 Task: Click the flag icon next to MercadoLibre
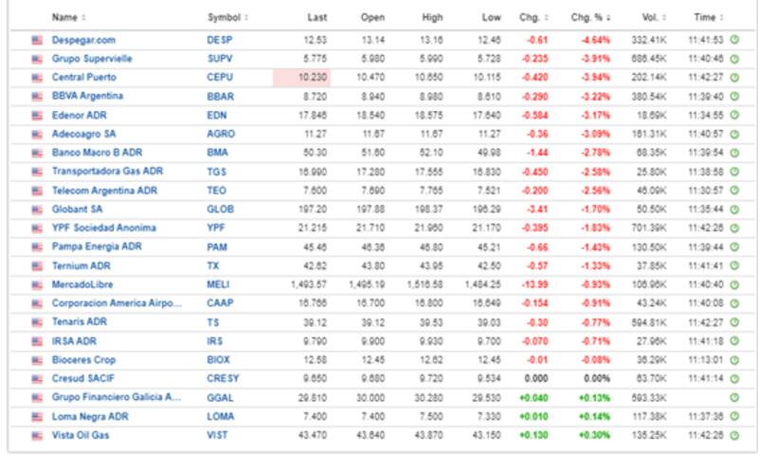point(38,283)
